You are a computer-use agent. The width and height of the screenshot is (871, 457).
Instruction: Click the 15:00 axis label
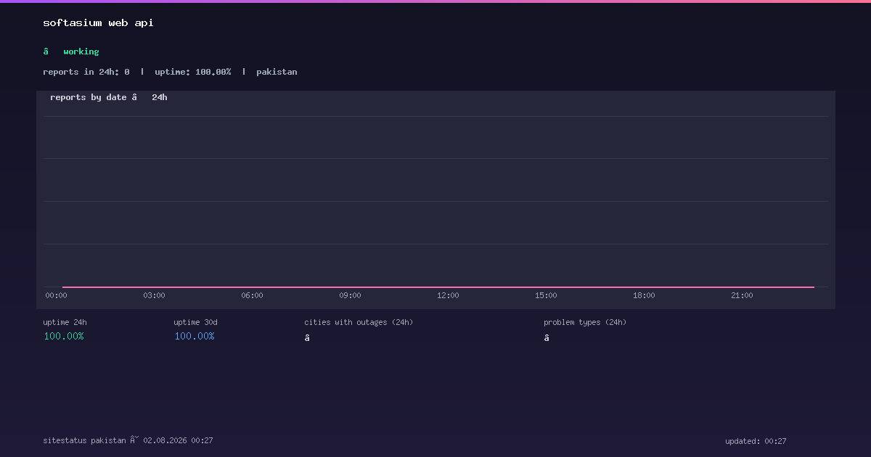pos(546,295)
